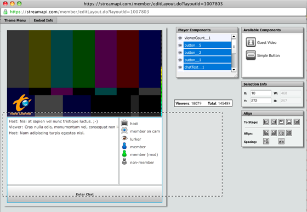Screen dimensions: 307x212
Task: Distribute vertical spacing evenly
Action: 266,141
